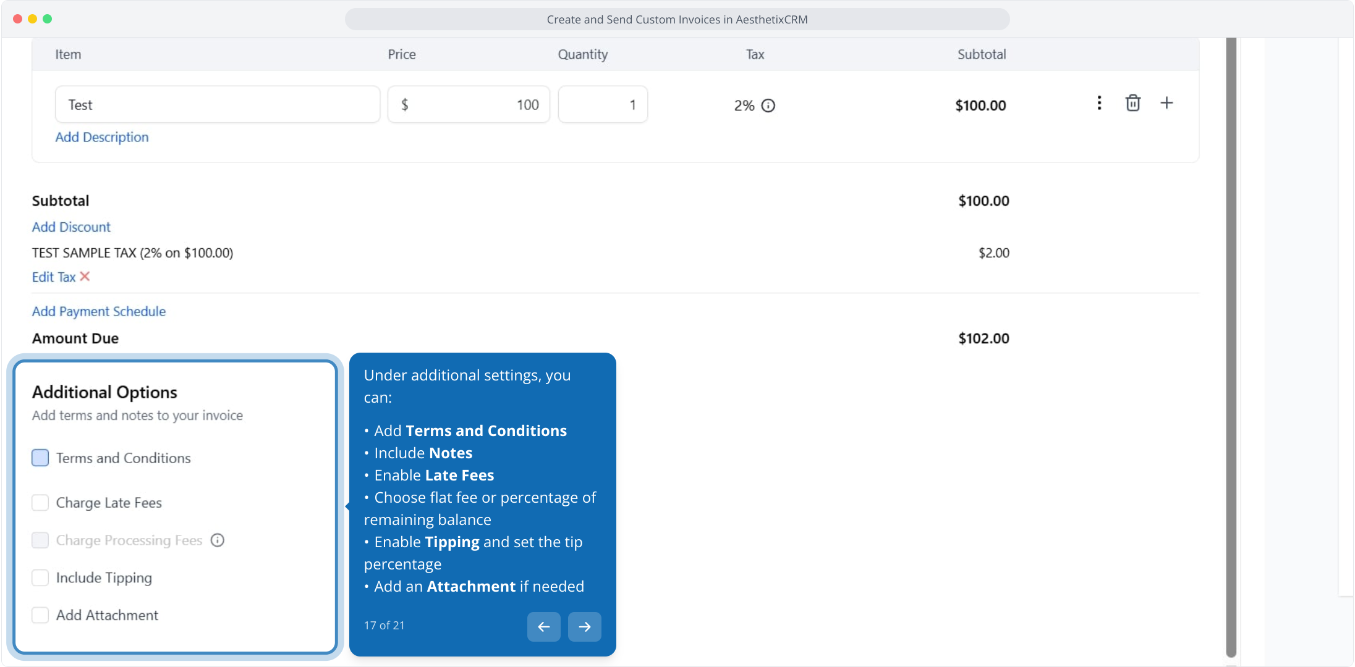1355x667 pixels.
Task: Delete the Test line item with trash icon
Action: [x=1132, y=103]
